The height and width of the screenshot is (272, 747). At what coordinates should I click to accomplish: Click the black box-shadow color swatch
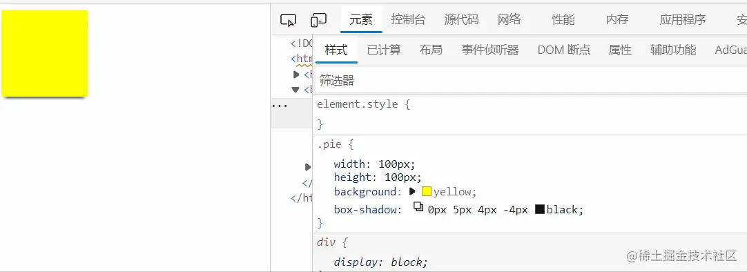pyautogui.click(x=540, y=209)
